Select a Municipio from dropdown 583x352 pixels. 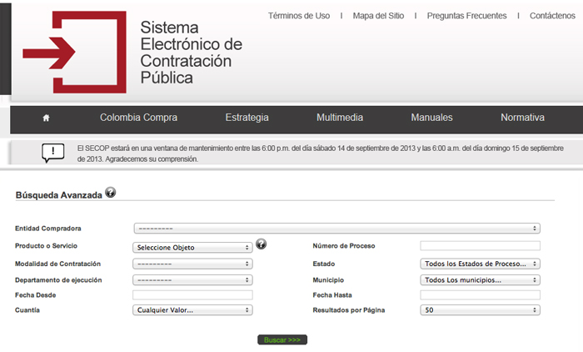481,279
